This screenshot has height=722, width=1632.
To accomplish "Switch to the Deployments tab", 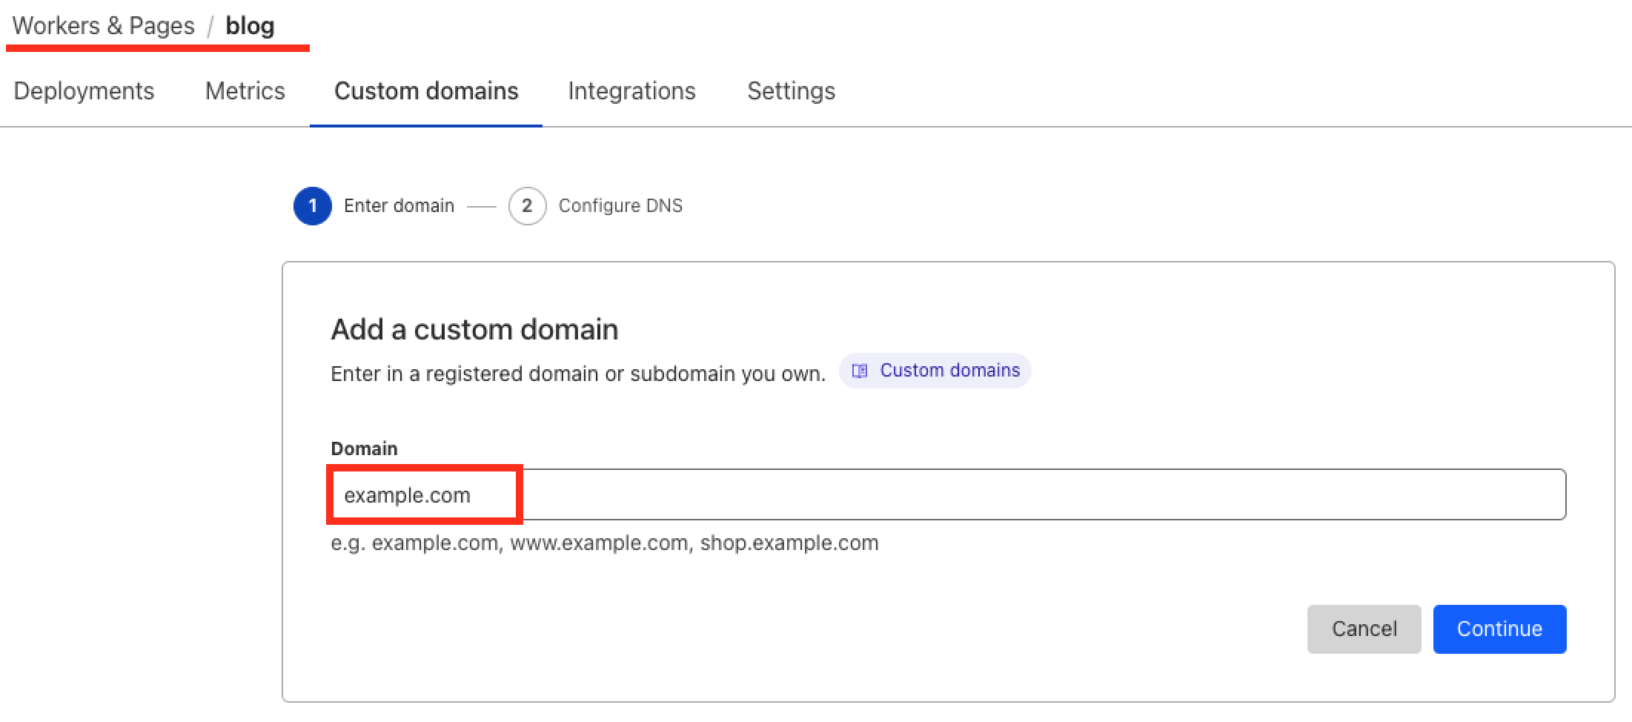I will 84,90.
